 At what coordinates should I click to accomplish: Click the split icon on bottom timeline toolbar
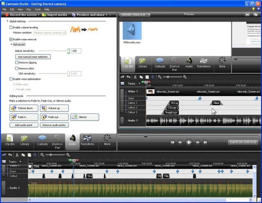point(35,155)
